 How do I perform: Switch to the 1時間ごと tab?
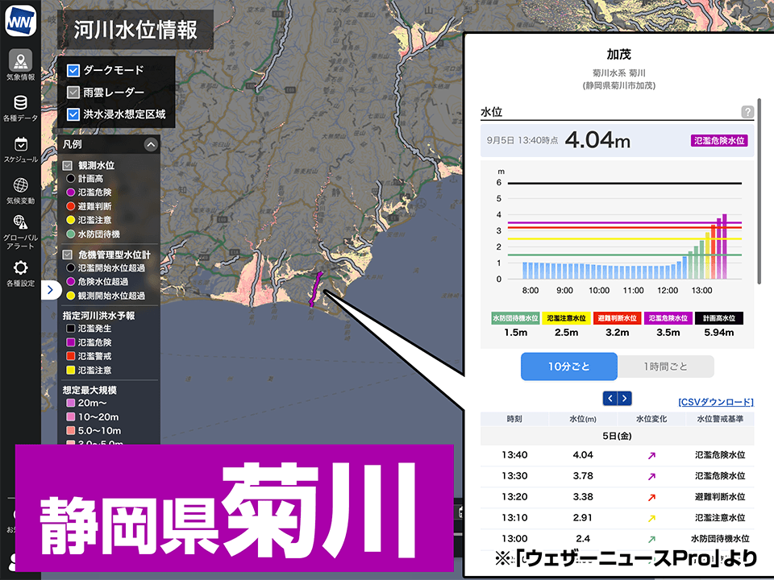click(666, 366)
